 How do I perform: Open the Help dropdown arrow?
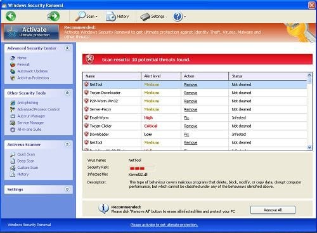click(185, 17)
